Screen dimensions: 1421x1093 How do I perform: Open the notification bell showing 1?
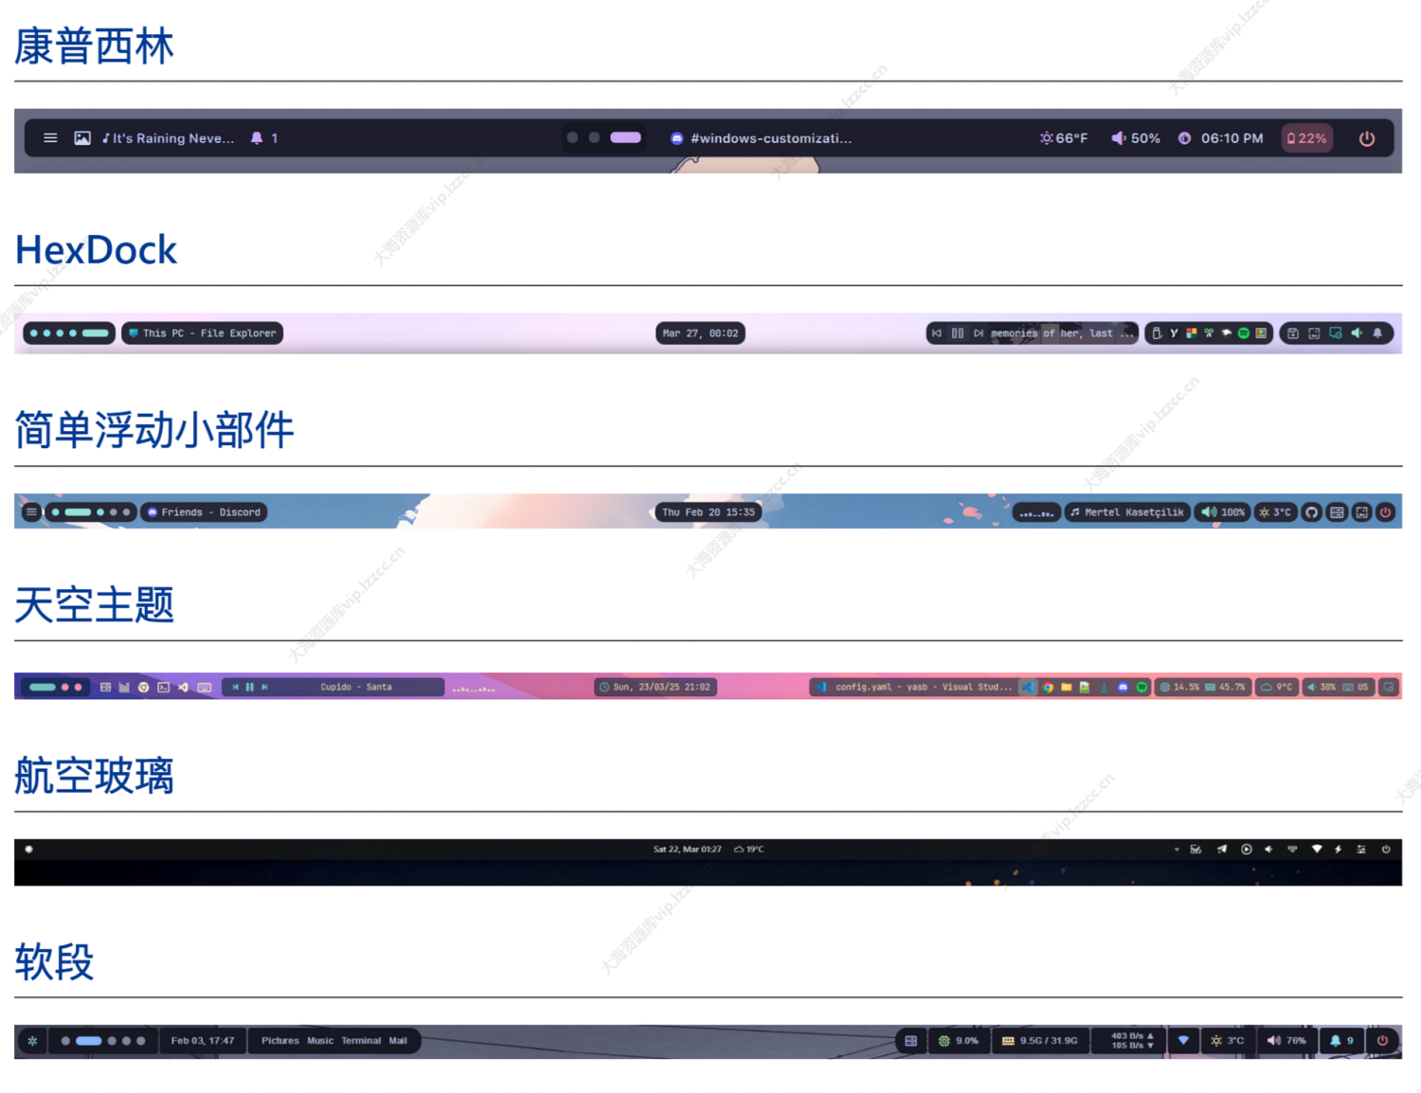[264, 138]
